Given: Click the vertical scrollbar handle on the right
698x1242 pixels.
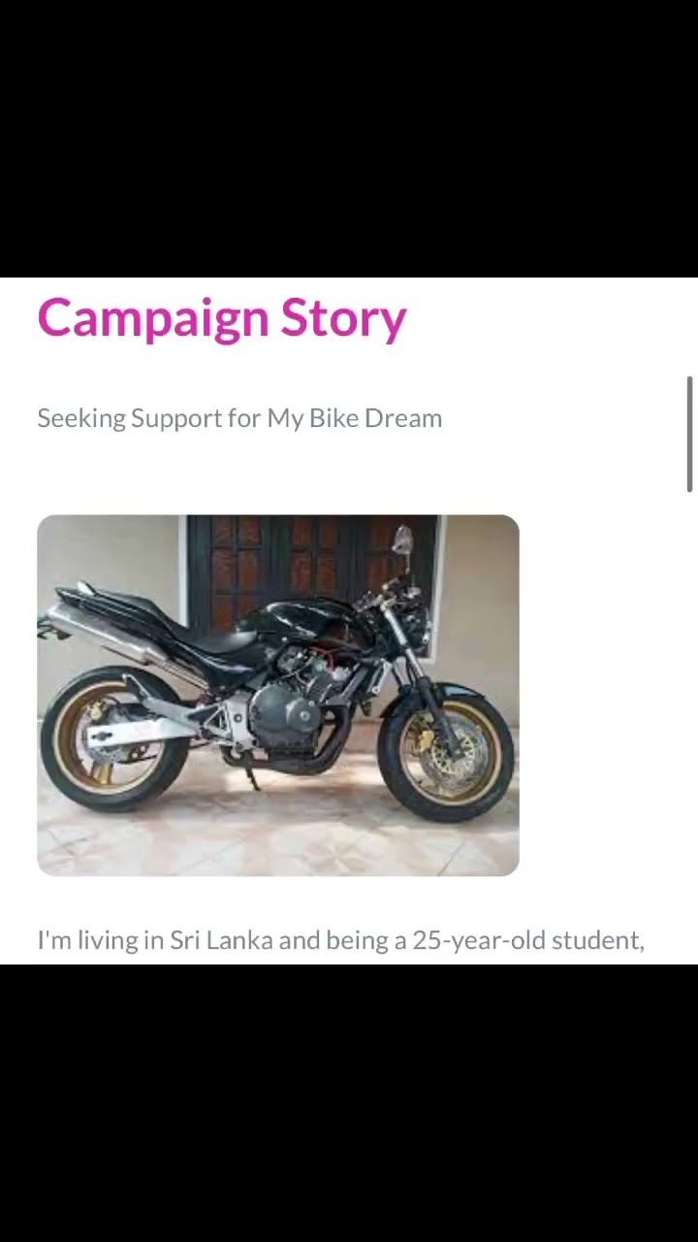Looking at the screenshot, I should pyautogui.click(x=690, y=434).
